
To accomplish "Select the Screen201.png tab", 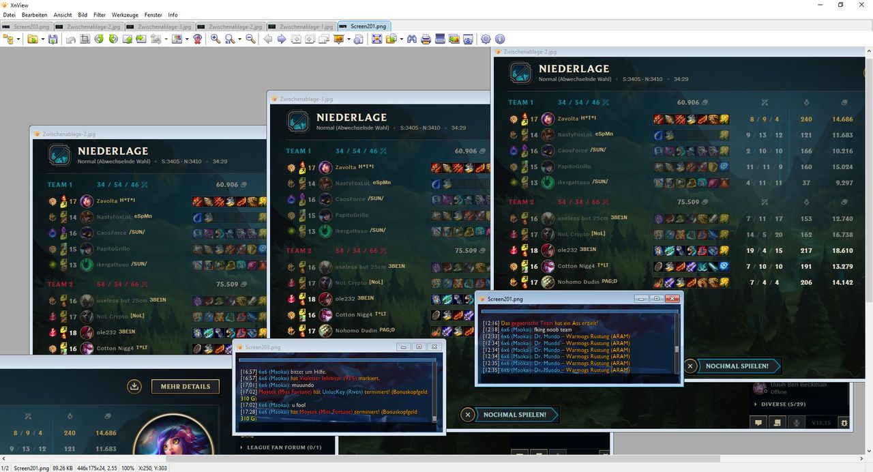I will 364,26.
